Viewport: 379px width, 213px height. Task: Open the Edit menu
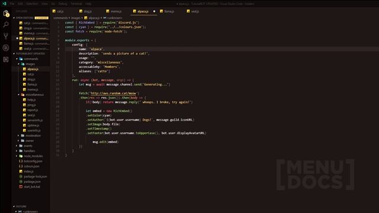coord(20,4)
